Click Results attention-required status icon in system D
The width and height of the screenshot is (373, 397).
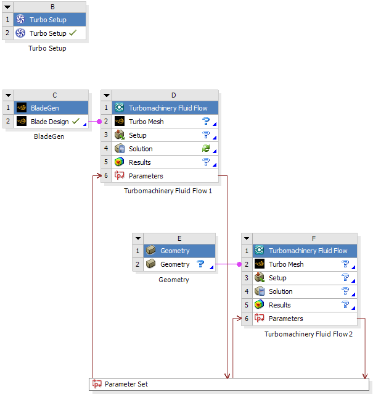coord(206,162)
